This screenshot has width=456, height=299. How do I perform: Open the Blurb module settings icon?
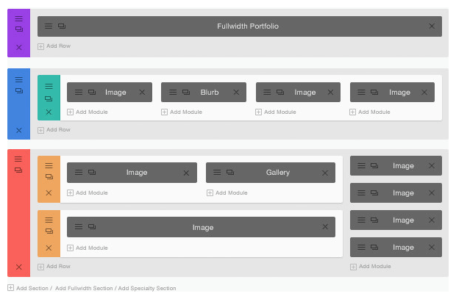[173, 93]
